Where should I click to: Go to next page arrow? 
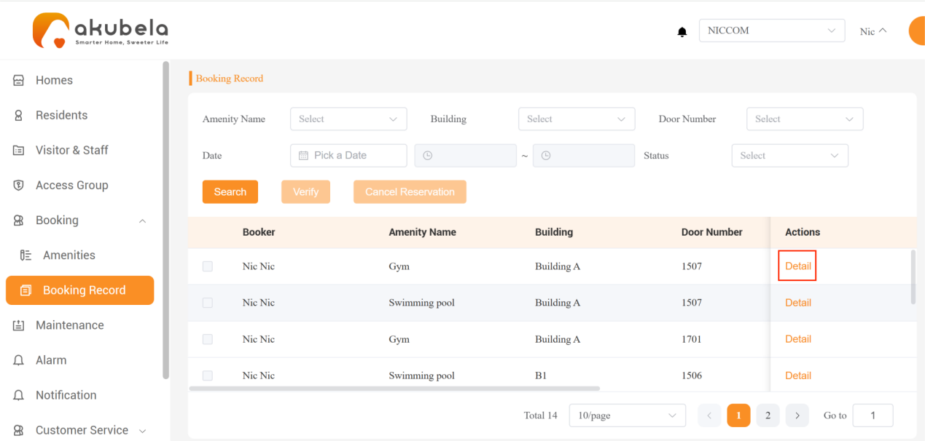[x=797, y=416]
